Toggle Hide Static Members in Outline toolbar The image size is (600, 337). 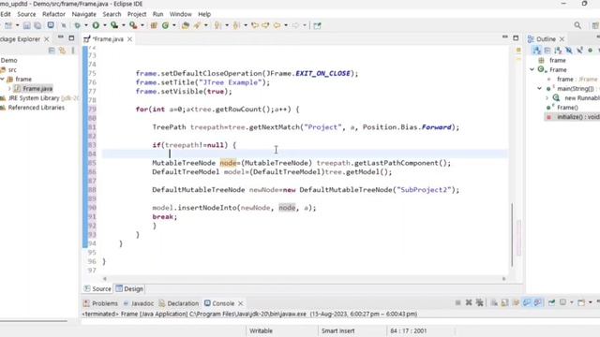tap(579, 51)
